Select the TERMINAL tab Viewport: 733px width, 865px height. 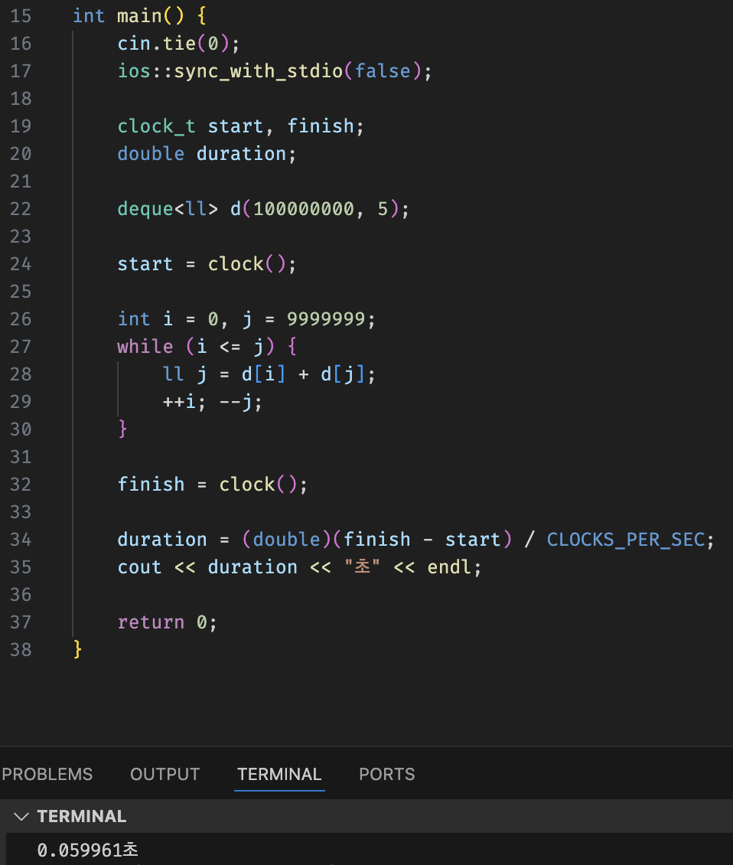279,774
